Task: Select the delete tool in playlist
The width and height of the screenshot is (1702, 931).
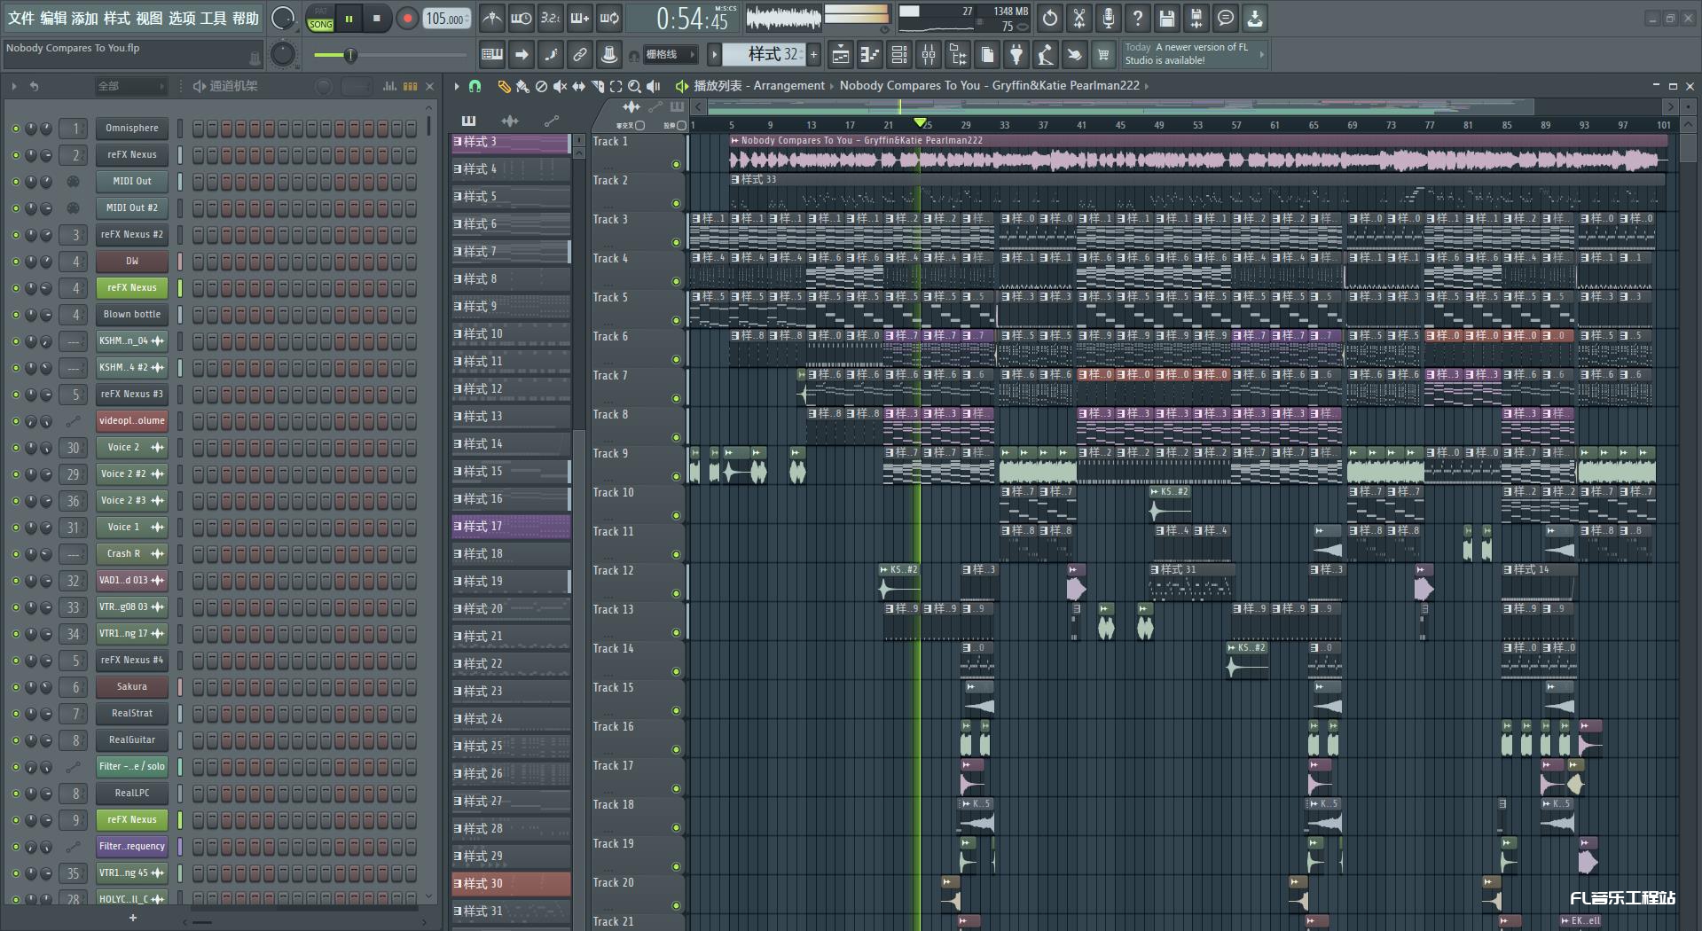Action: pyautogui.click(x=541, y=86)
